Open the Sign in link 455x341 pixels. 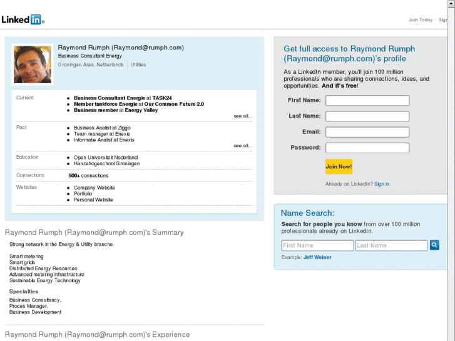382,184
